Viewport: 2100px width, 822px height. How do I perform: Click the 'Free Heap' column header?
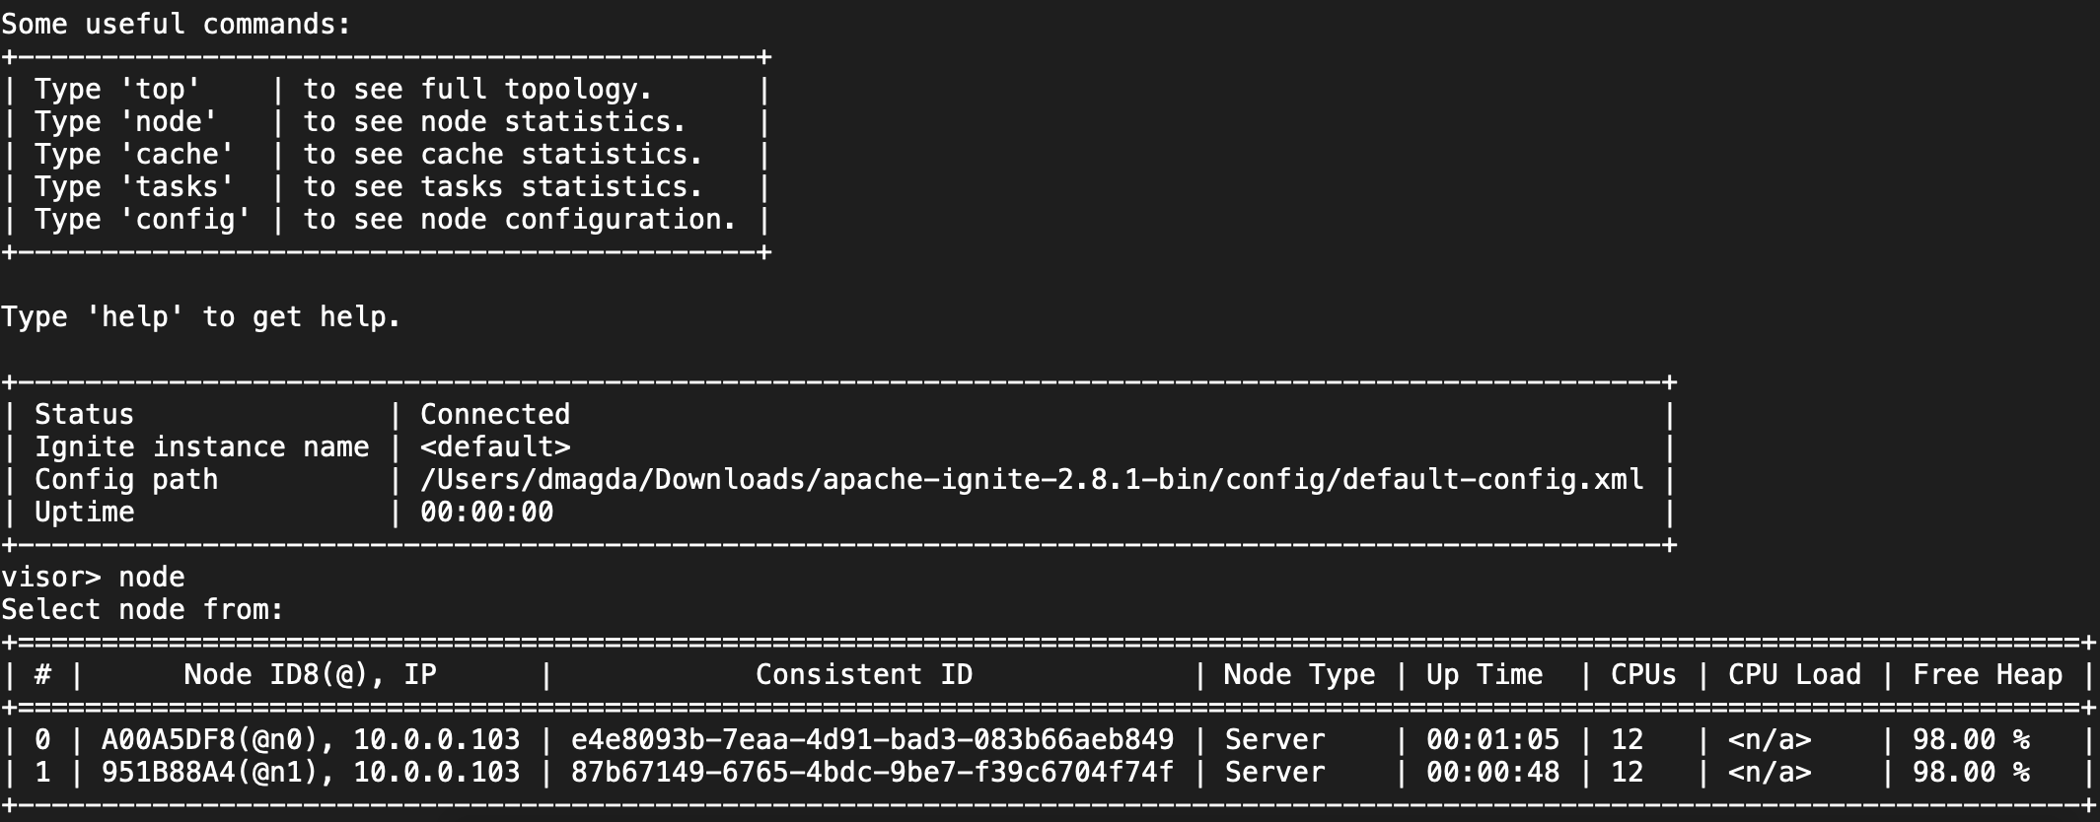(1987, 675)
